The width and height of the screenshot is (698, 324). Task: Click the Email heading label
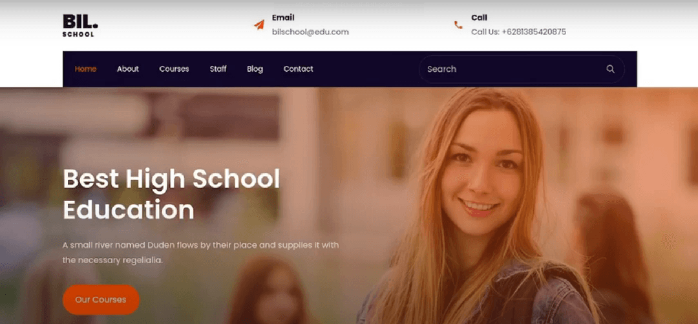(283, 18)
